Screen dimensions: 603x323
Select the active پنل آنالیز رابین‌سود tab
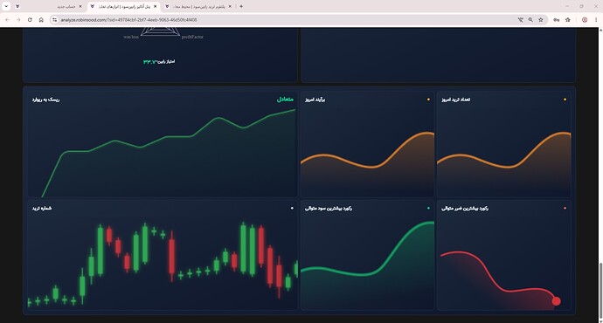point(124,6)
